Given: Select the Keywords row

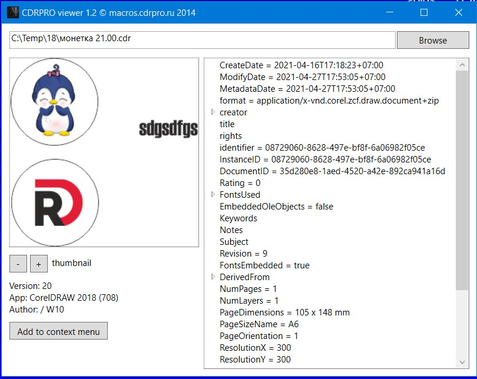Looking at the screenshot, I should point(238,218).
